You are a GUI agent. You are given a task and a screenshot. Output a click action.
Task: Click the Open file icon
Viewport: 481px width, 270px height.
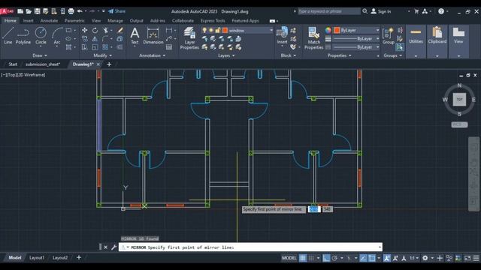[29, 11]
